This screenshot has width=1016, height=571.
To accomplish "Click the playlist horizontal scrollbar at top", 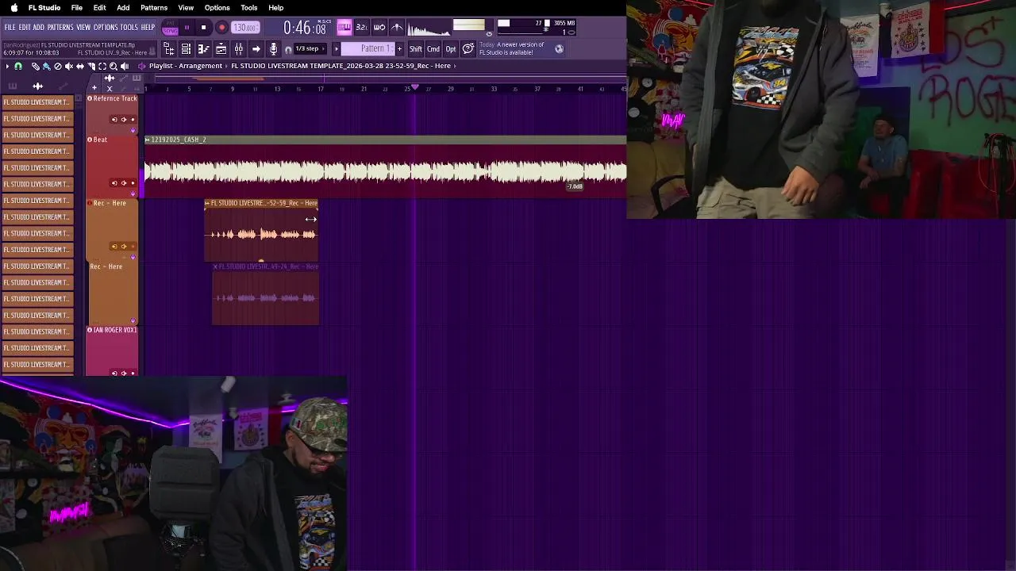I will point(389,78).
